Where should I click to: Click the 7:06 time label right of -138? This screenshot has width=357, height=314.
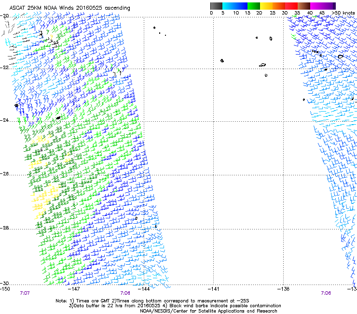pyautogui.click(x=326, y=293)
